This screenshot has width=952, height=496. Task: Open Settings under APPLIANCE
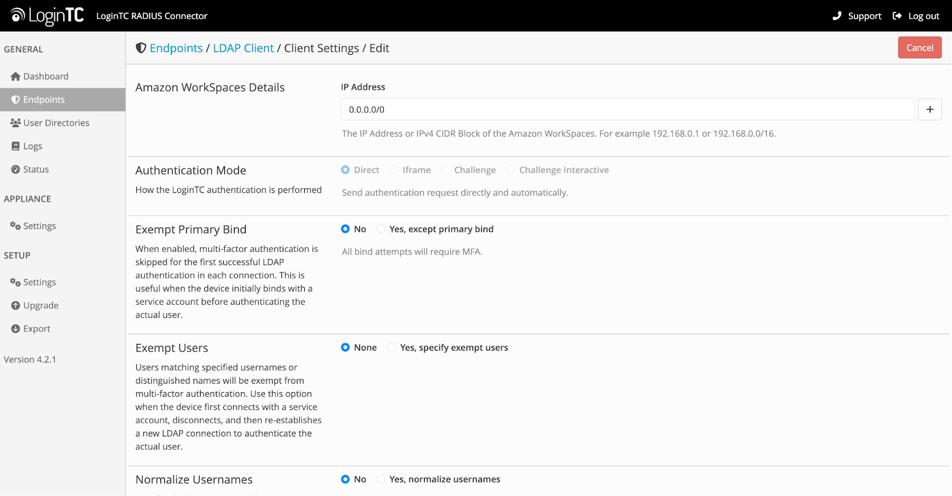click(62, 226)
